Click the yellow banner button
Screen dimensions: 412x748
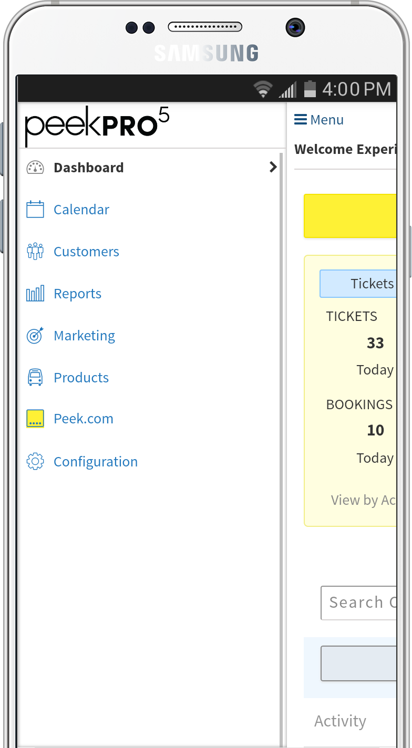point(350,216)
